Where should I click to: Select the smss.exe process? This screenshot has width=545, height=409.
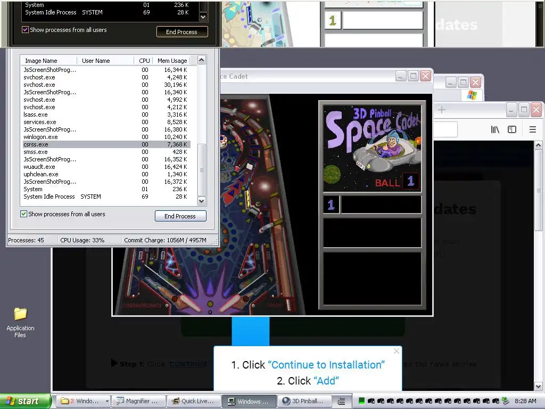click(106, 152)
